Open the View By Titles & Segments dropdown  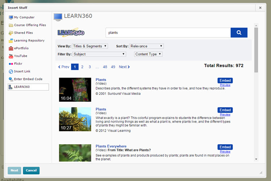pyautogui.click(x=90, y=46)
